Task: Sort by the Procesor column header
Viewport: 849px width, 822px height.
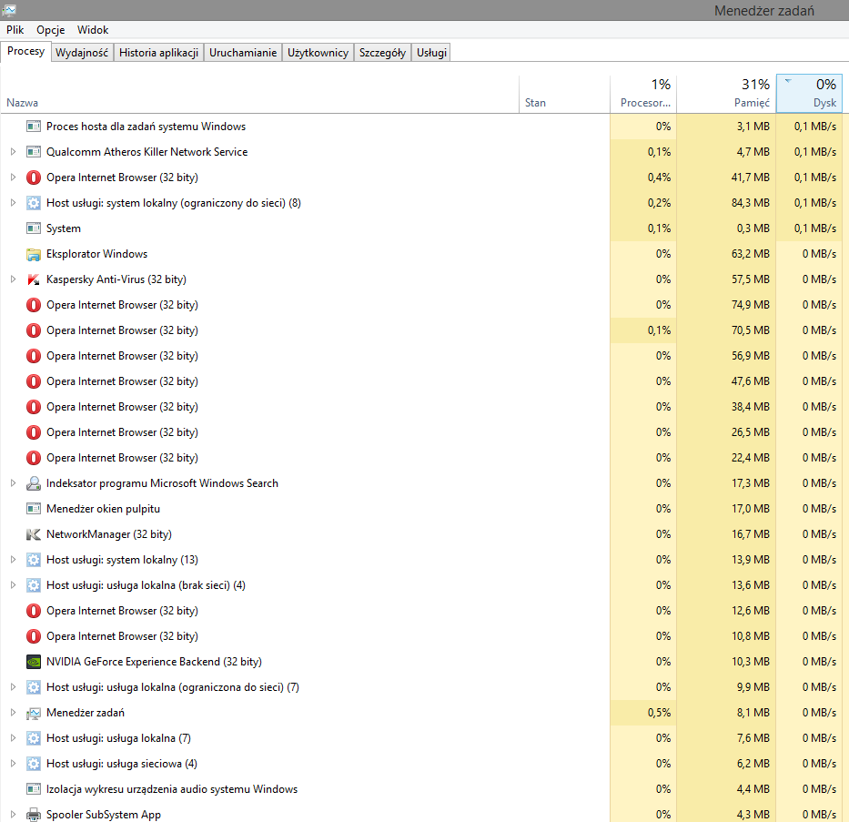Action: (643, 95)
